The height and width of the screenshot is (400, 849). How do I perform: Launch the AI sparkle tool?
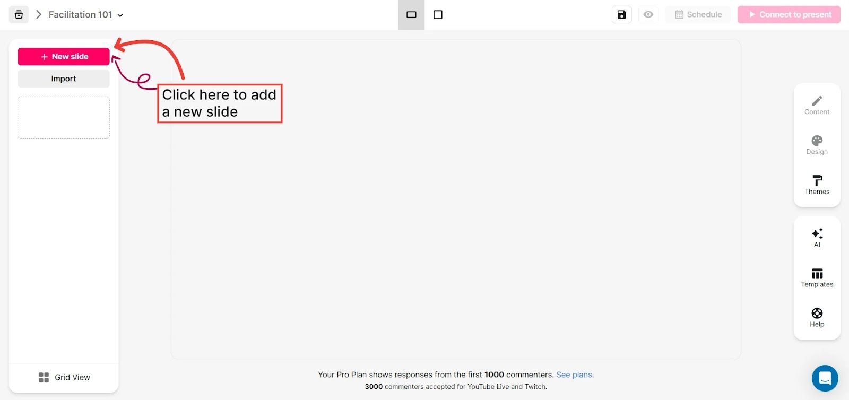click(x=817, y=237)
